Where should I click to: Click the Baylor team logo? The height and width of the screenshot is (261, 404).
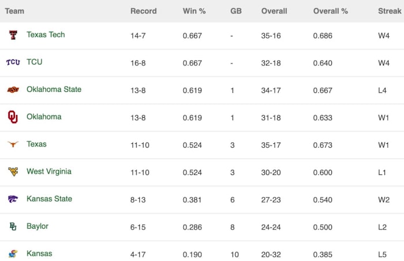pyautogui.click(x=13, y=226)
